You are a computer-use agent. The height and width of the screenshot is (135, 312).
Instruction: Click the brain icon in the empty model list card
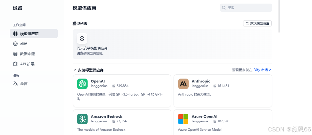[x=82, y=38]
